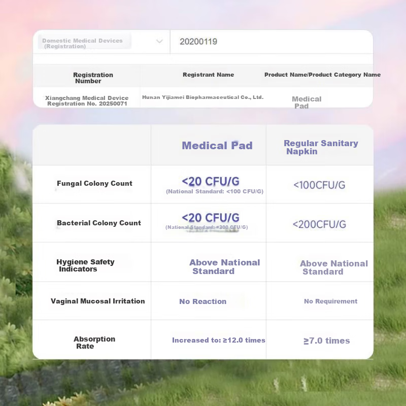Click the <100CFU/G value for regular napkin
The width and height of the screenshot is (406, 406).
[x=319, y=185]
